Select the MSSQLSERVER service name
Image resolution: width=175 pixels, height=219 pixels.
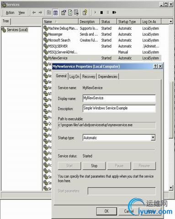pos(58,46)
